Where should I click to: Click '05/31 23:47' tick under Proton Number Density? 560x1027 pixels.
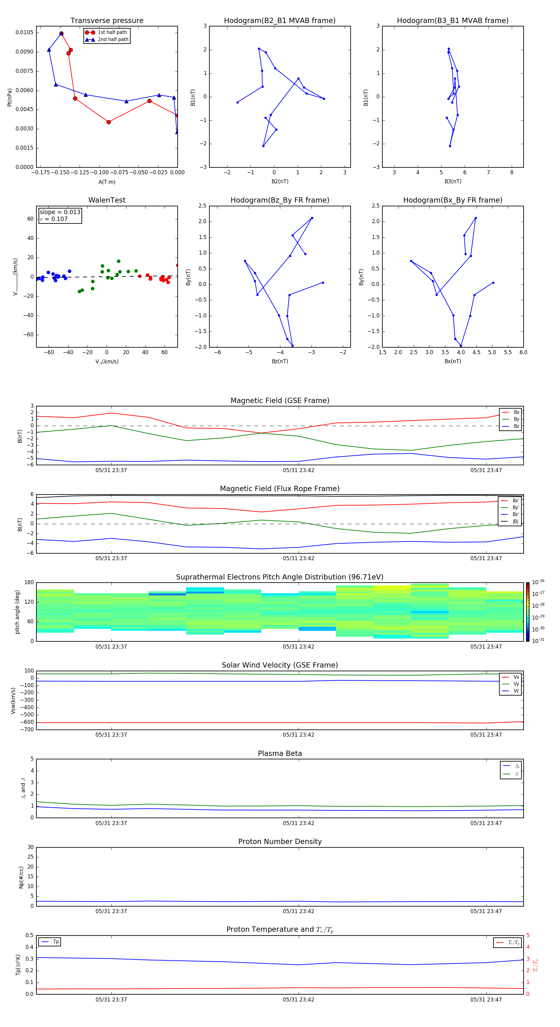pos(486,911)
